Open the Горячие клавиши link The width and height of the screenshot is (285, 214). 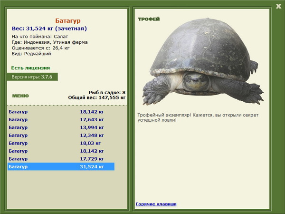156,204
